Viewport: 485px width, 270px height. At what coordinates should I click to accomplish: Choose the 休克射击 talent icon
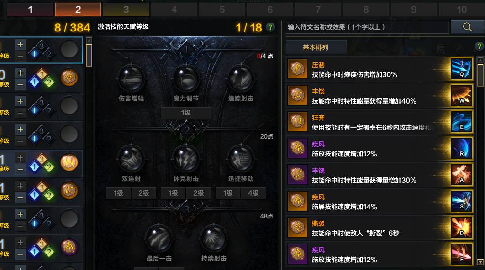(x=186, y=158)
